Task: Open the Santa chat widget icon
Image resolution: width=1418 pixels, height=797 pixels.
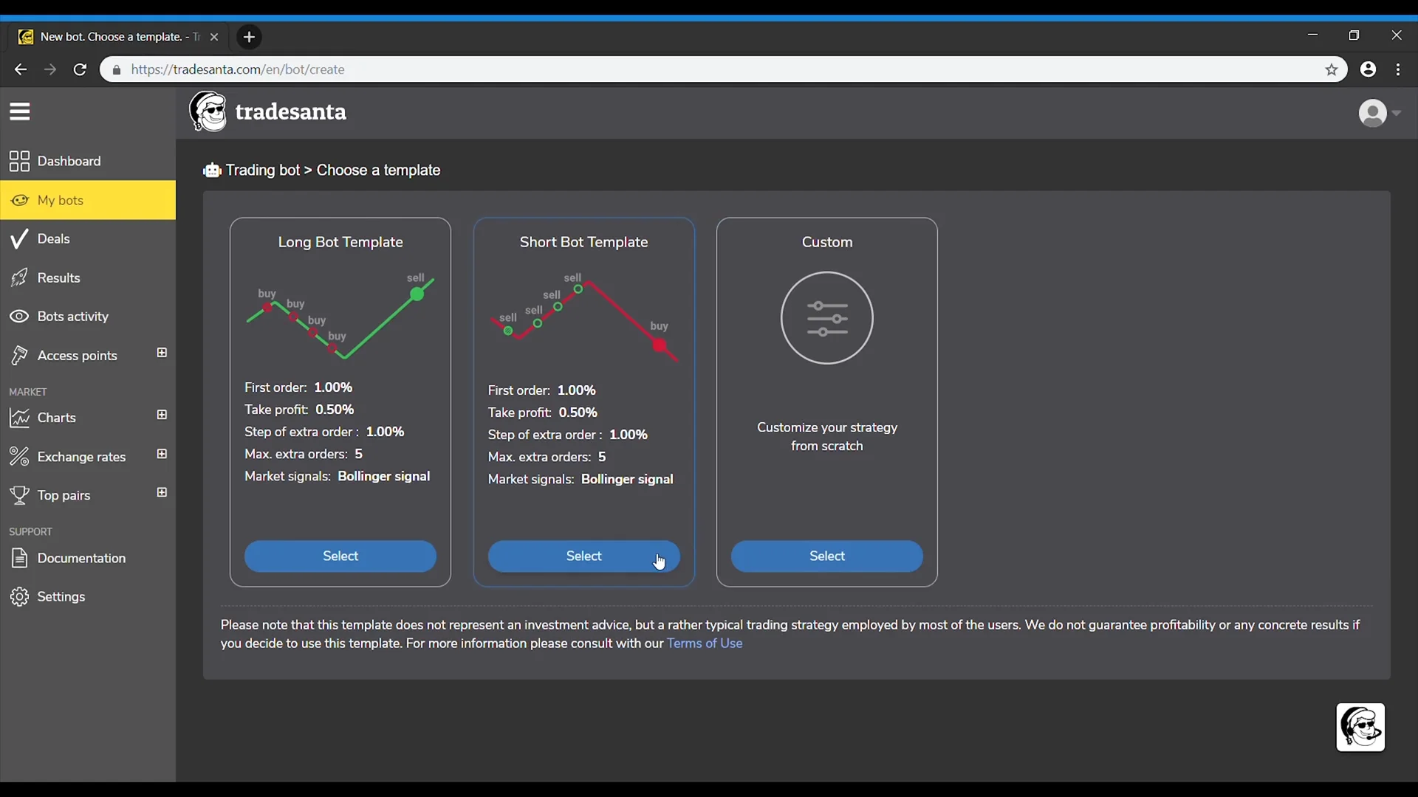Action: click(1360, 727)
